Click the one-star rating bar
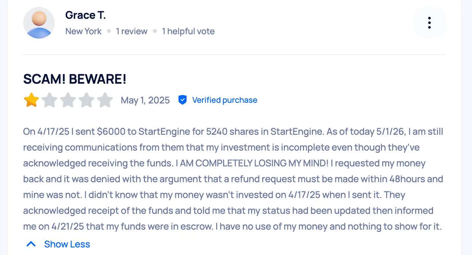Image resolution: width=472 pixels, height=255 pixels. [x=68, y=100]
